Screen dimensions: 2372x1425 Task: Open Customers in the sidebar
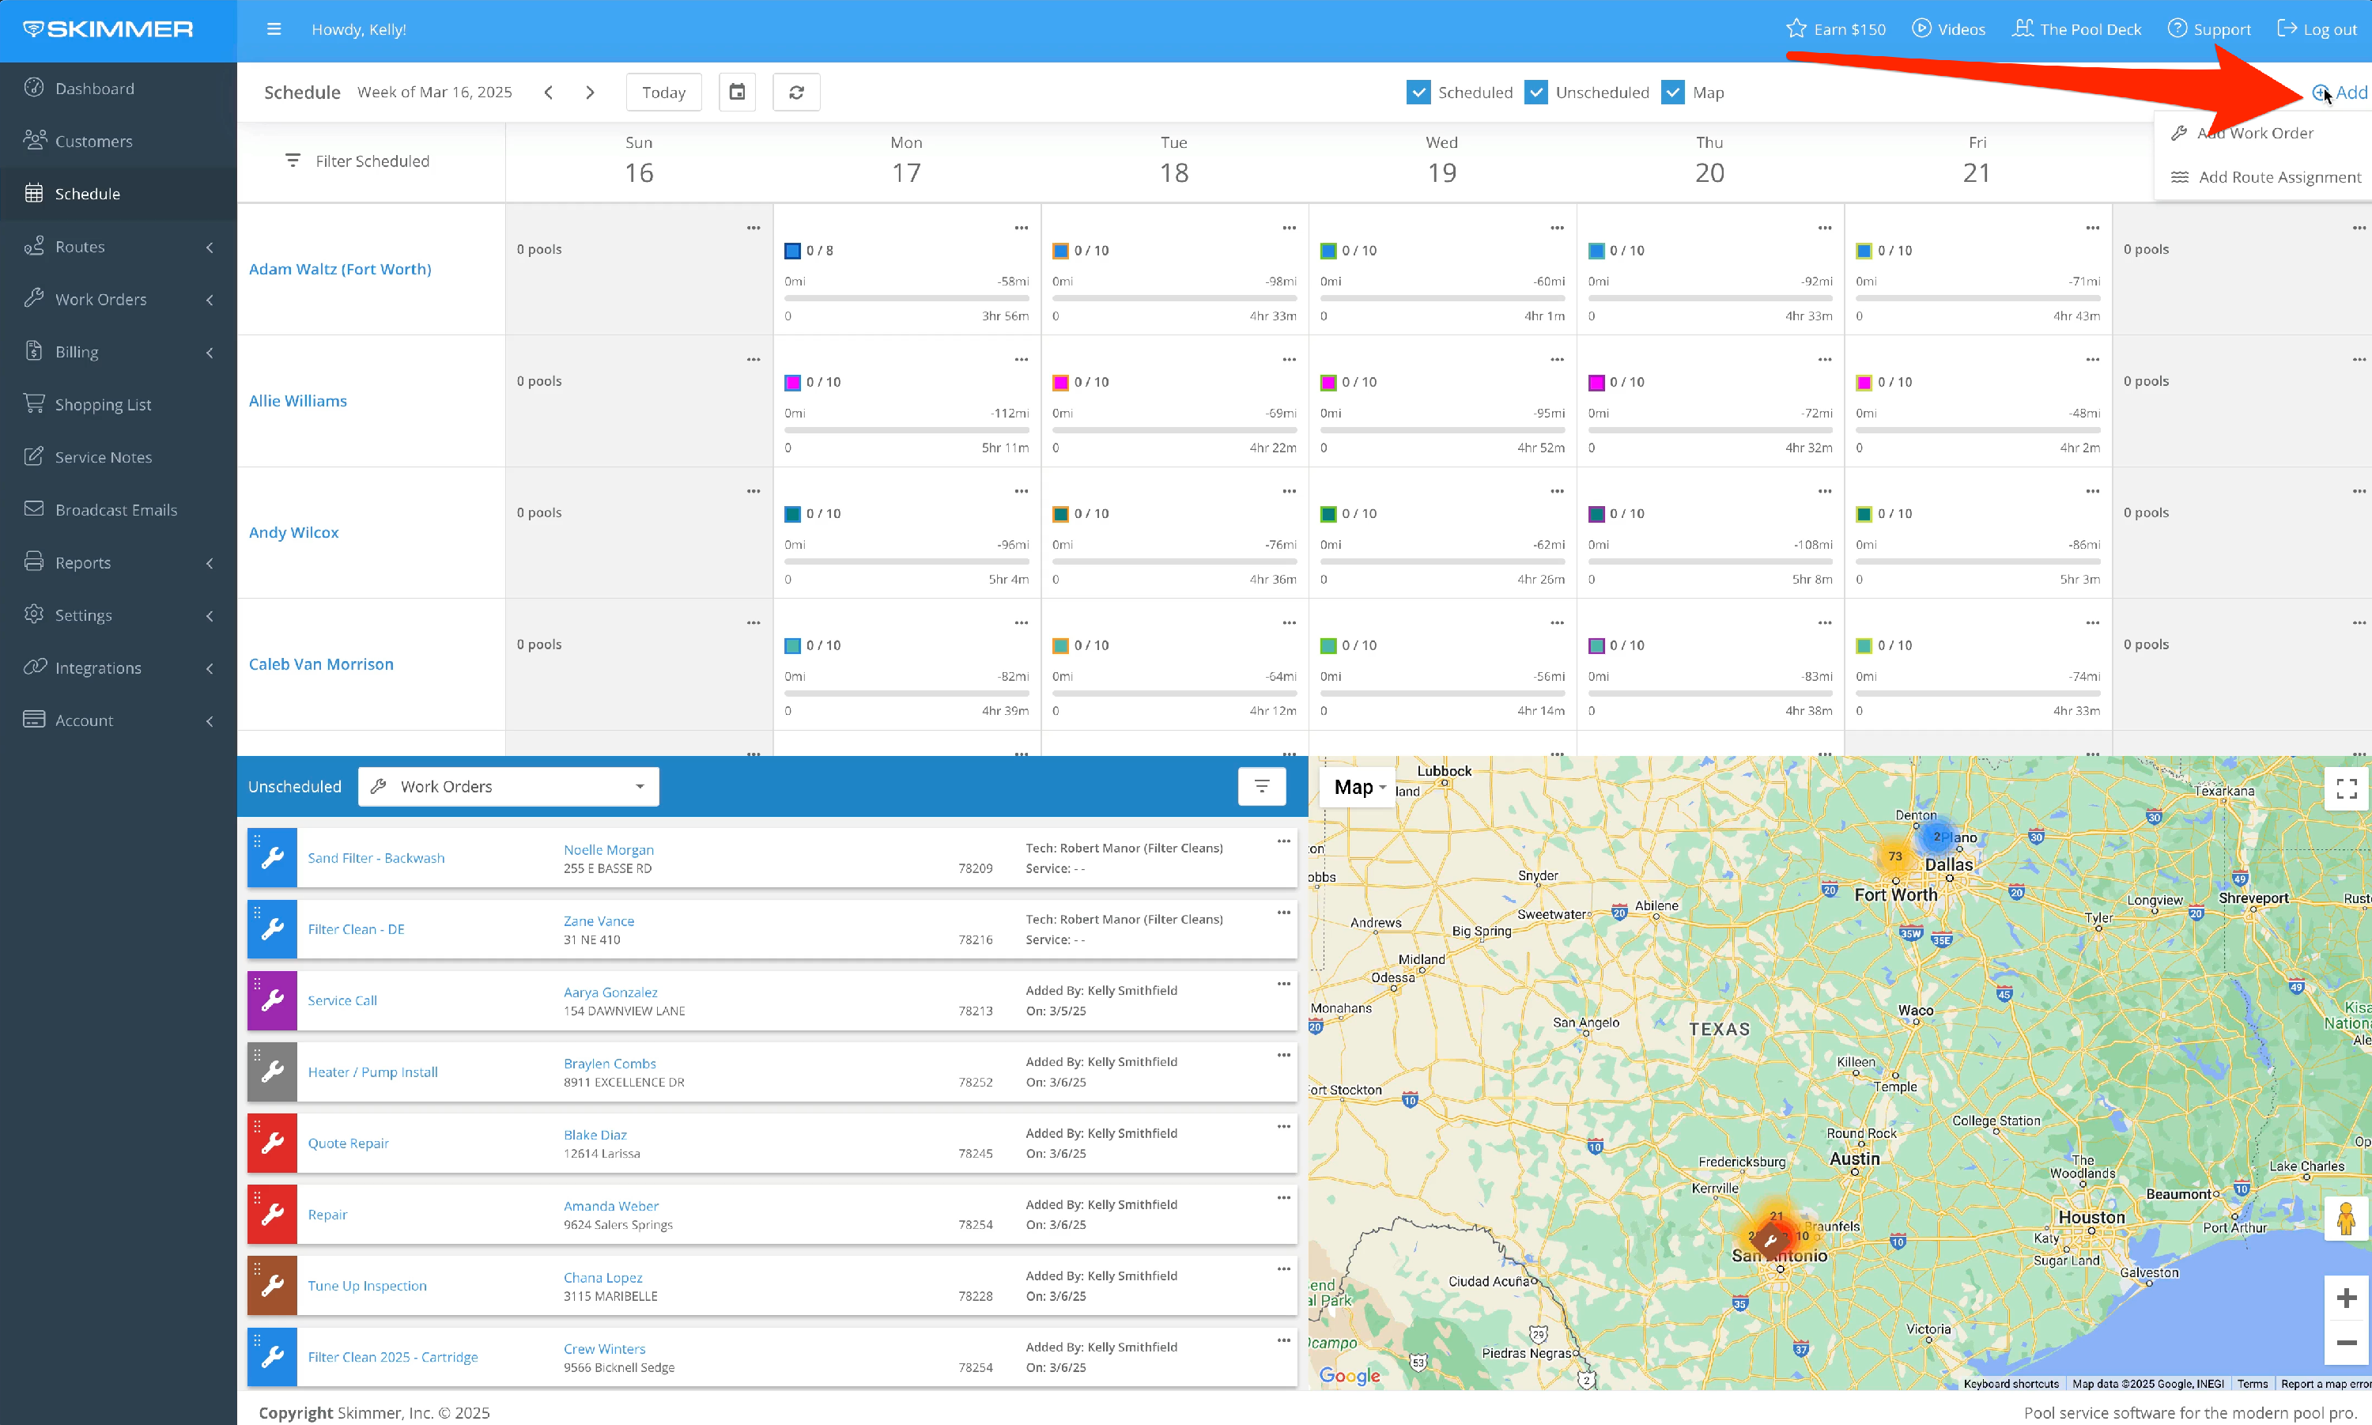click(94, 141)
